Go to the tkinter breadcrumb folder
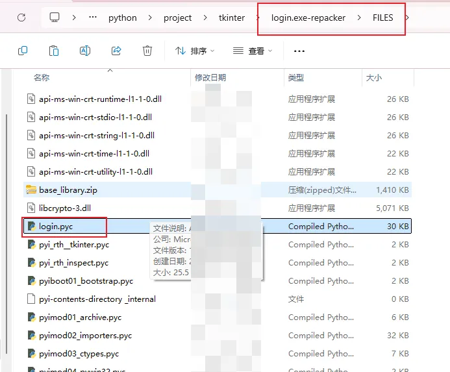This screenshot has width=450, height=372. tap(232, 18)
